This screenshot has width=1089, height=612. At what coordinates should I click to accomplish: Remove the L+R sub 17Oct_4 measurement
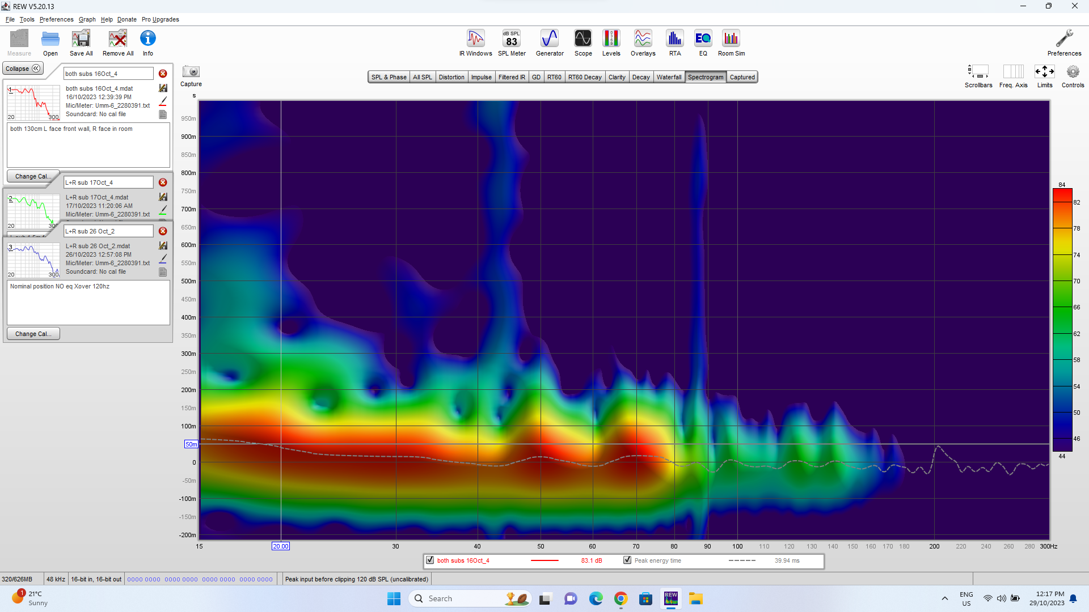(163, 182)
